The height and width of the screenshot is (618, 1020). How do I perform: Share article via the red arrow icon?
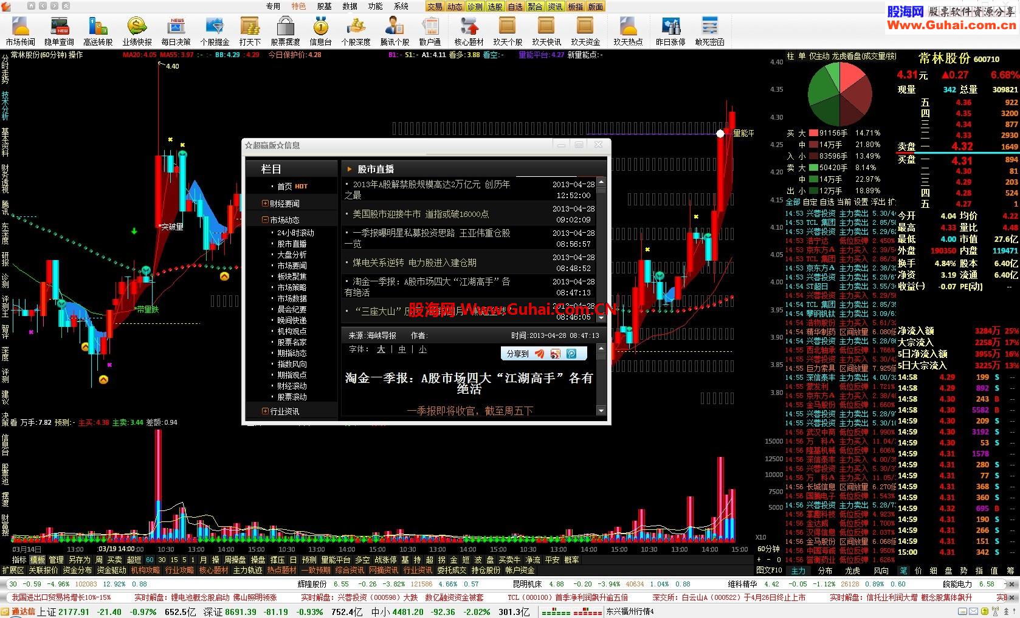point(540,354)
